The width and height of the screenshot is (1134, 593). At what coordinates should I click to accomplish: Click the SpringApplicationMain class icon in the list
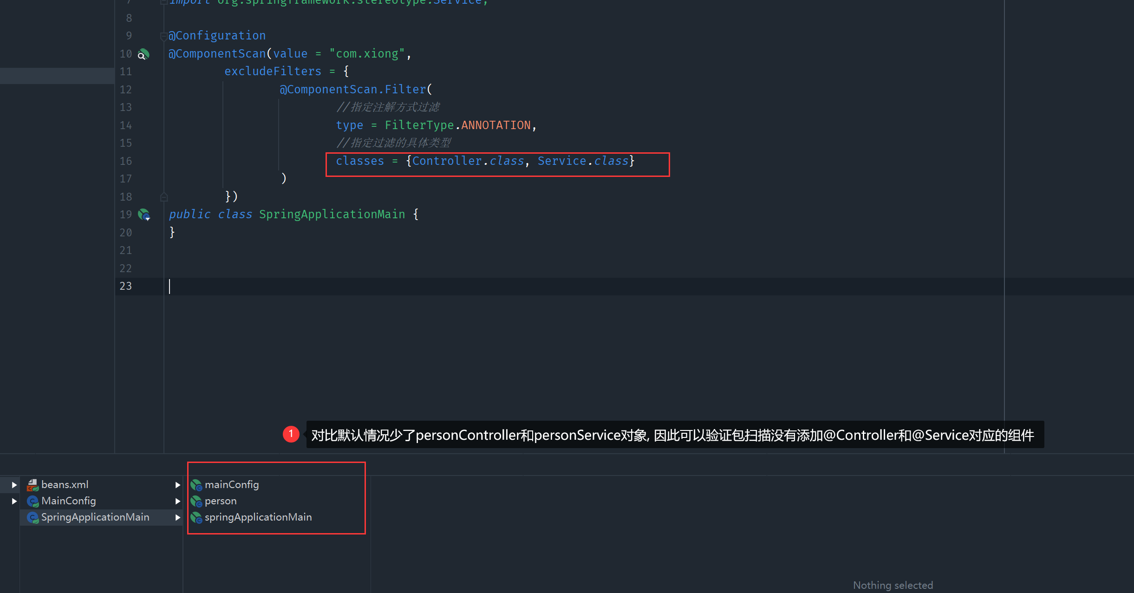33,517
